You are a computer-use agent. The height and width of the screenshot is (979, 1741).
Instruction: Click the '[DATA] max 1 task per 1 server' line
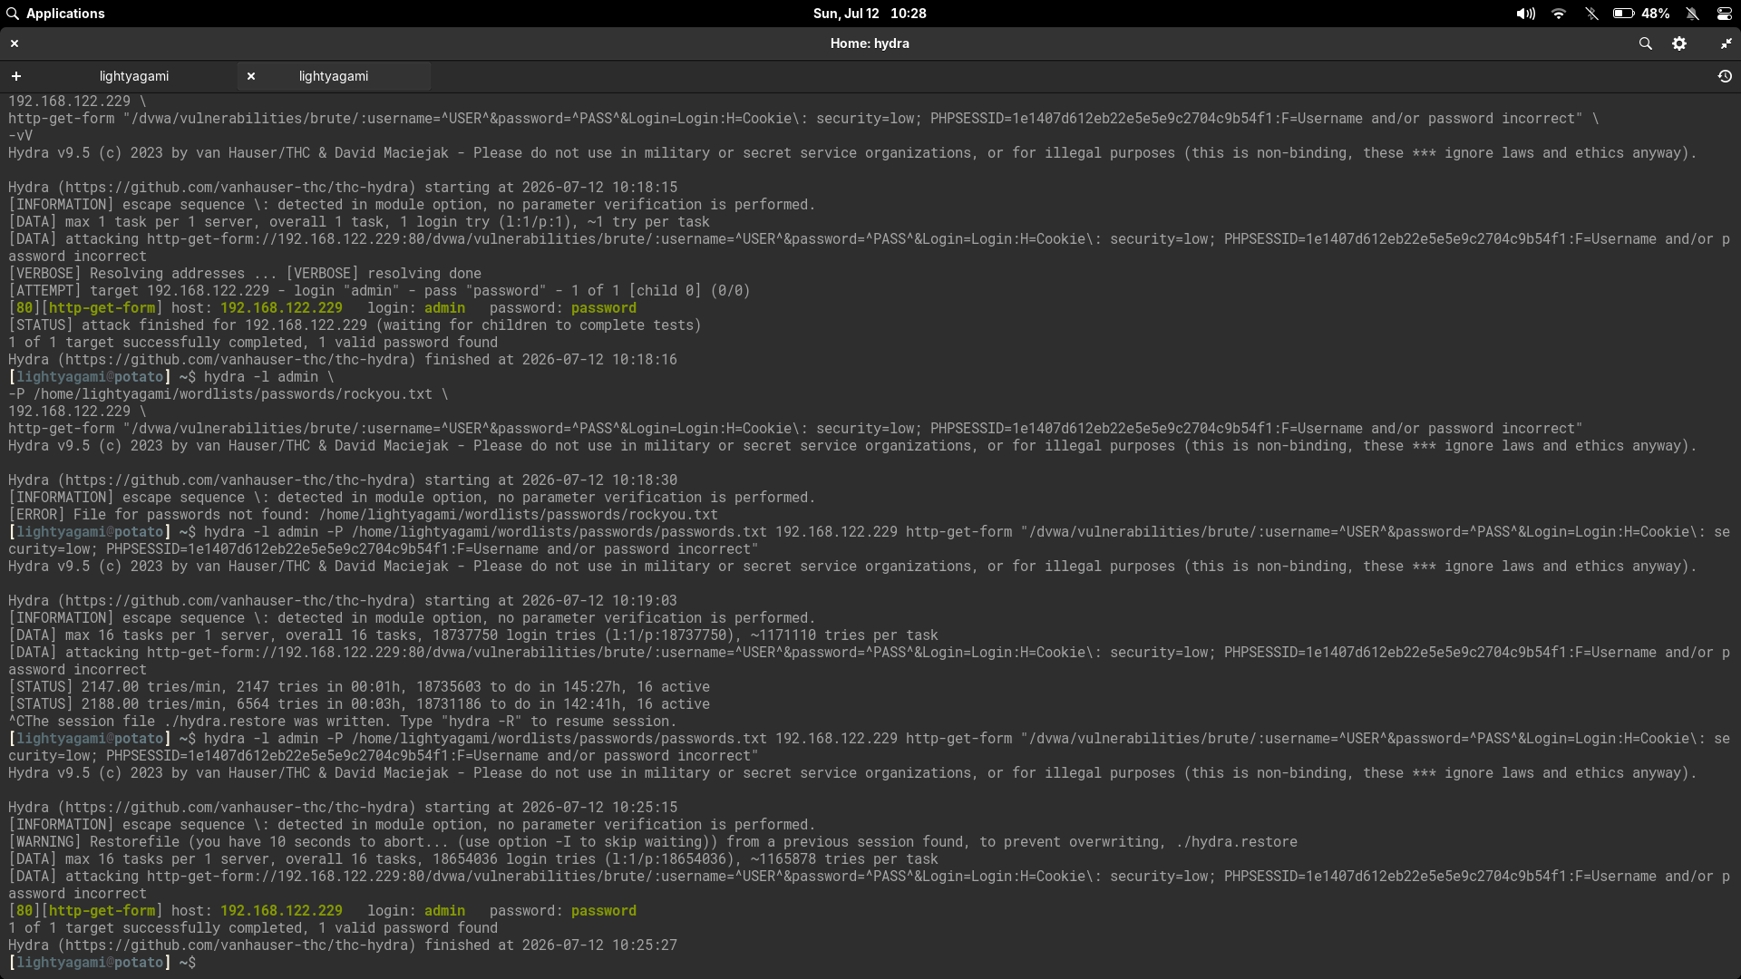coord(359,222)
